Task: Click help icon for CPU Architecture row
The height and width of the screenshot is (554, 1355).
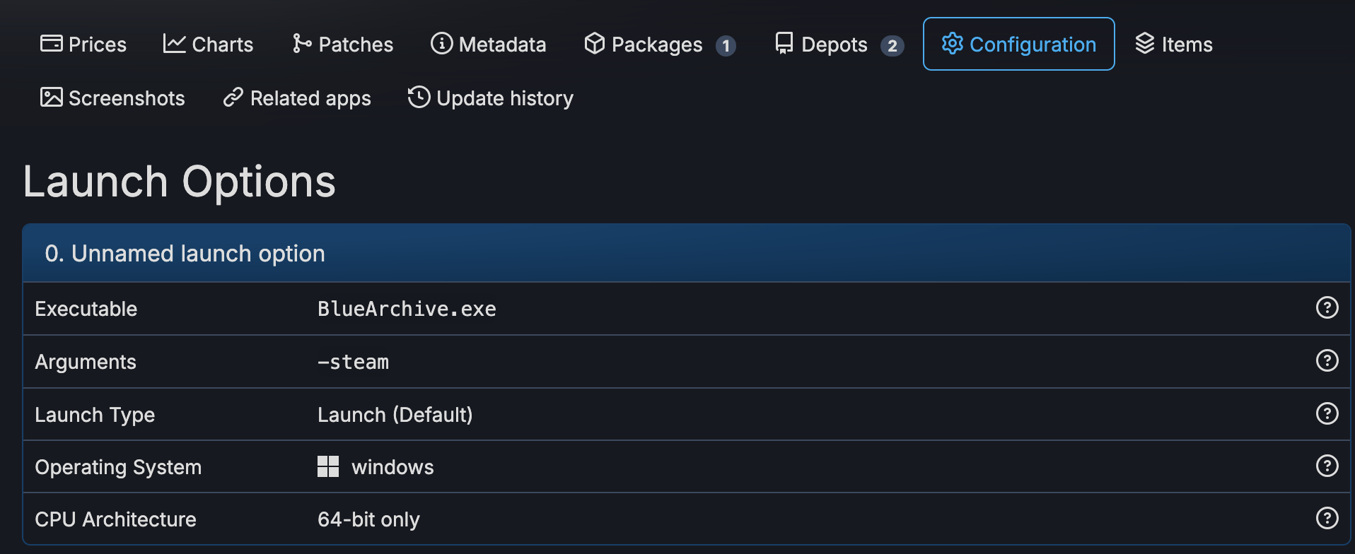Action: pos(1327,518)
